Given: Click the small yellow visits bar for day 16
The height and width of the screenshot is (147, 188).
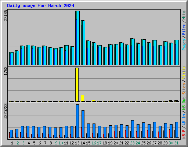Looking at the screenshot, I should tap(93, 101).
